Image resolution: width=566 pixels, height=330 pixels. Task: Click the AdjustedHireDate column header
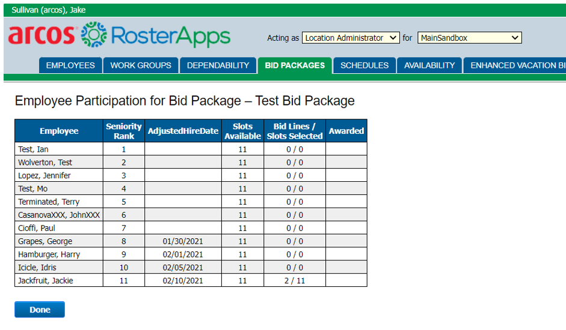[x=183, y=131]
